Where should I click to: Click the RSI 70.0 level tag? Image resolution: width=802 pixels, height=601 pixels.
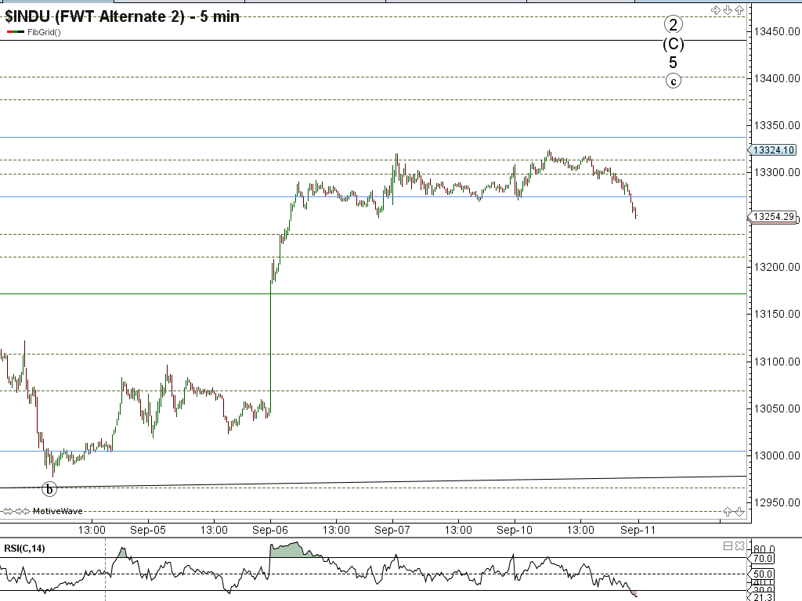763,559
